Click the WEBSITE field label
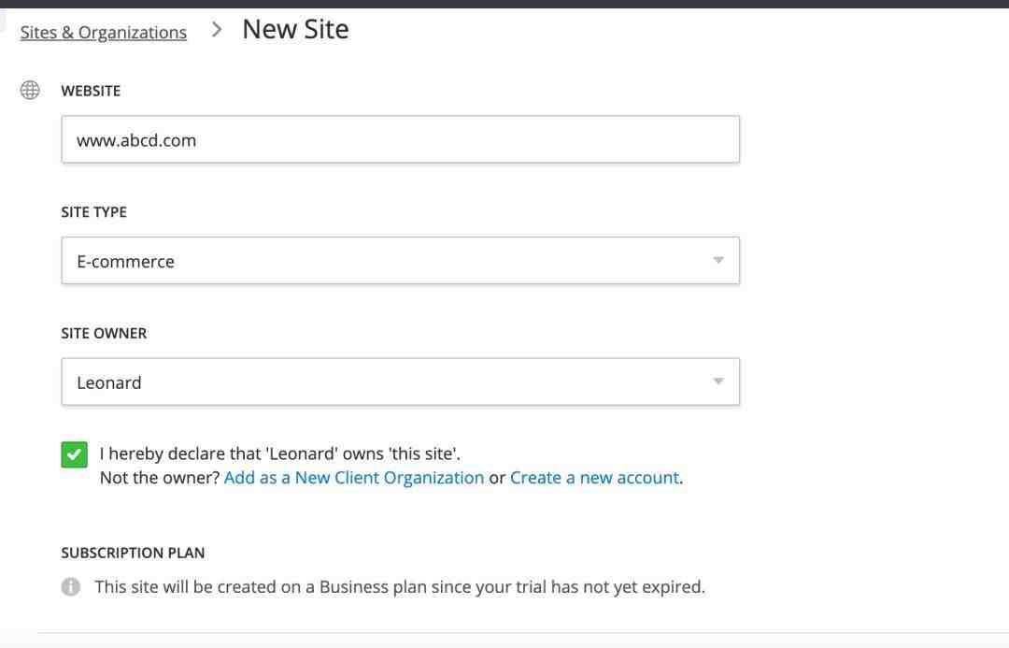This screenshot has height=648, width=1009. (x=91, y=91)
